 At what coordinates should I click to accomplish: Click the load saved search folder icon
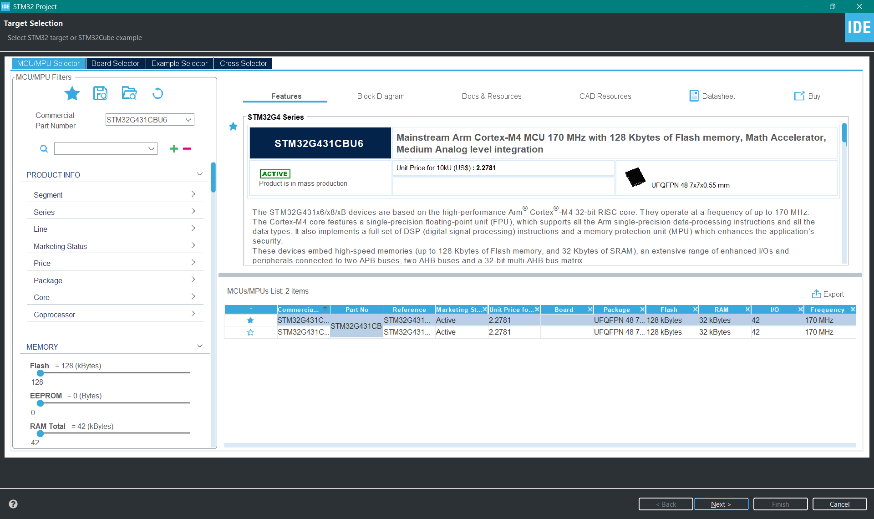click(129, 93)
